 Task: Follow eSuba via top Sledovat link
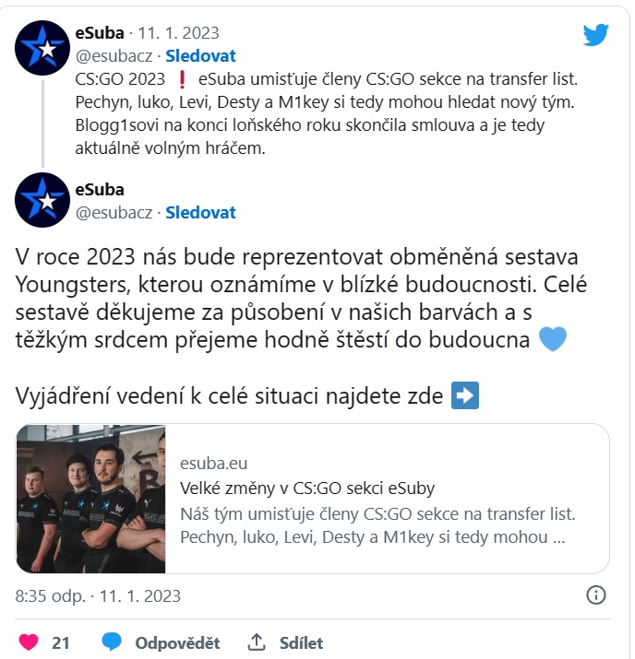point(200,56)
